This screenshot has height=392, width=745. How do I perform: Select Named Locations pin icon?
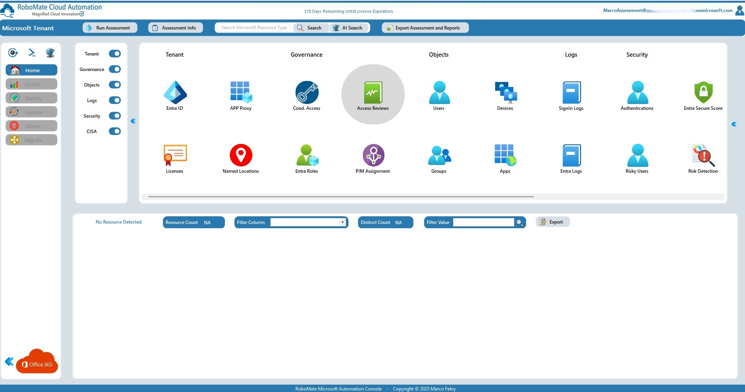point(241,155)
